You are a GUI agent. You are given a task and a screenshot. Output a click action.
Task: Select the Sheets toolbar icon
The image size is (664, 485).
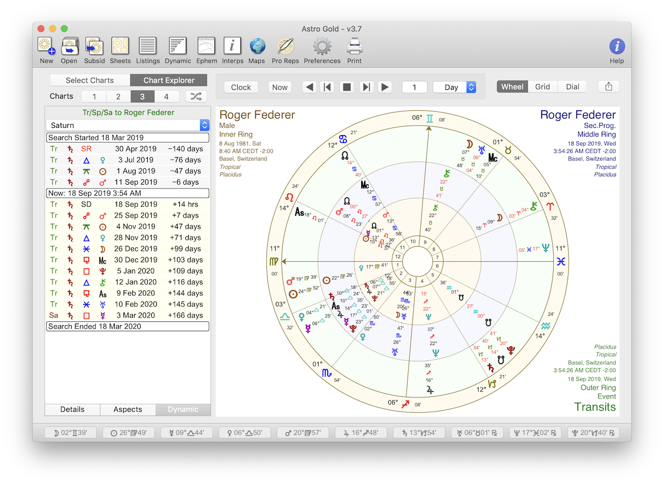(120, 46)
